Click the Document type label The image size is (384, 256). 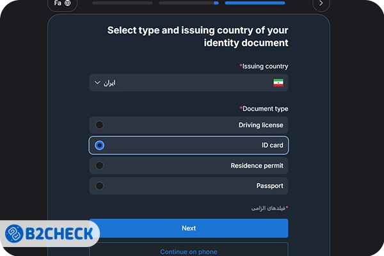pos(264,108)
